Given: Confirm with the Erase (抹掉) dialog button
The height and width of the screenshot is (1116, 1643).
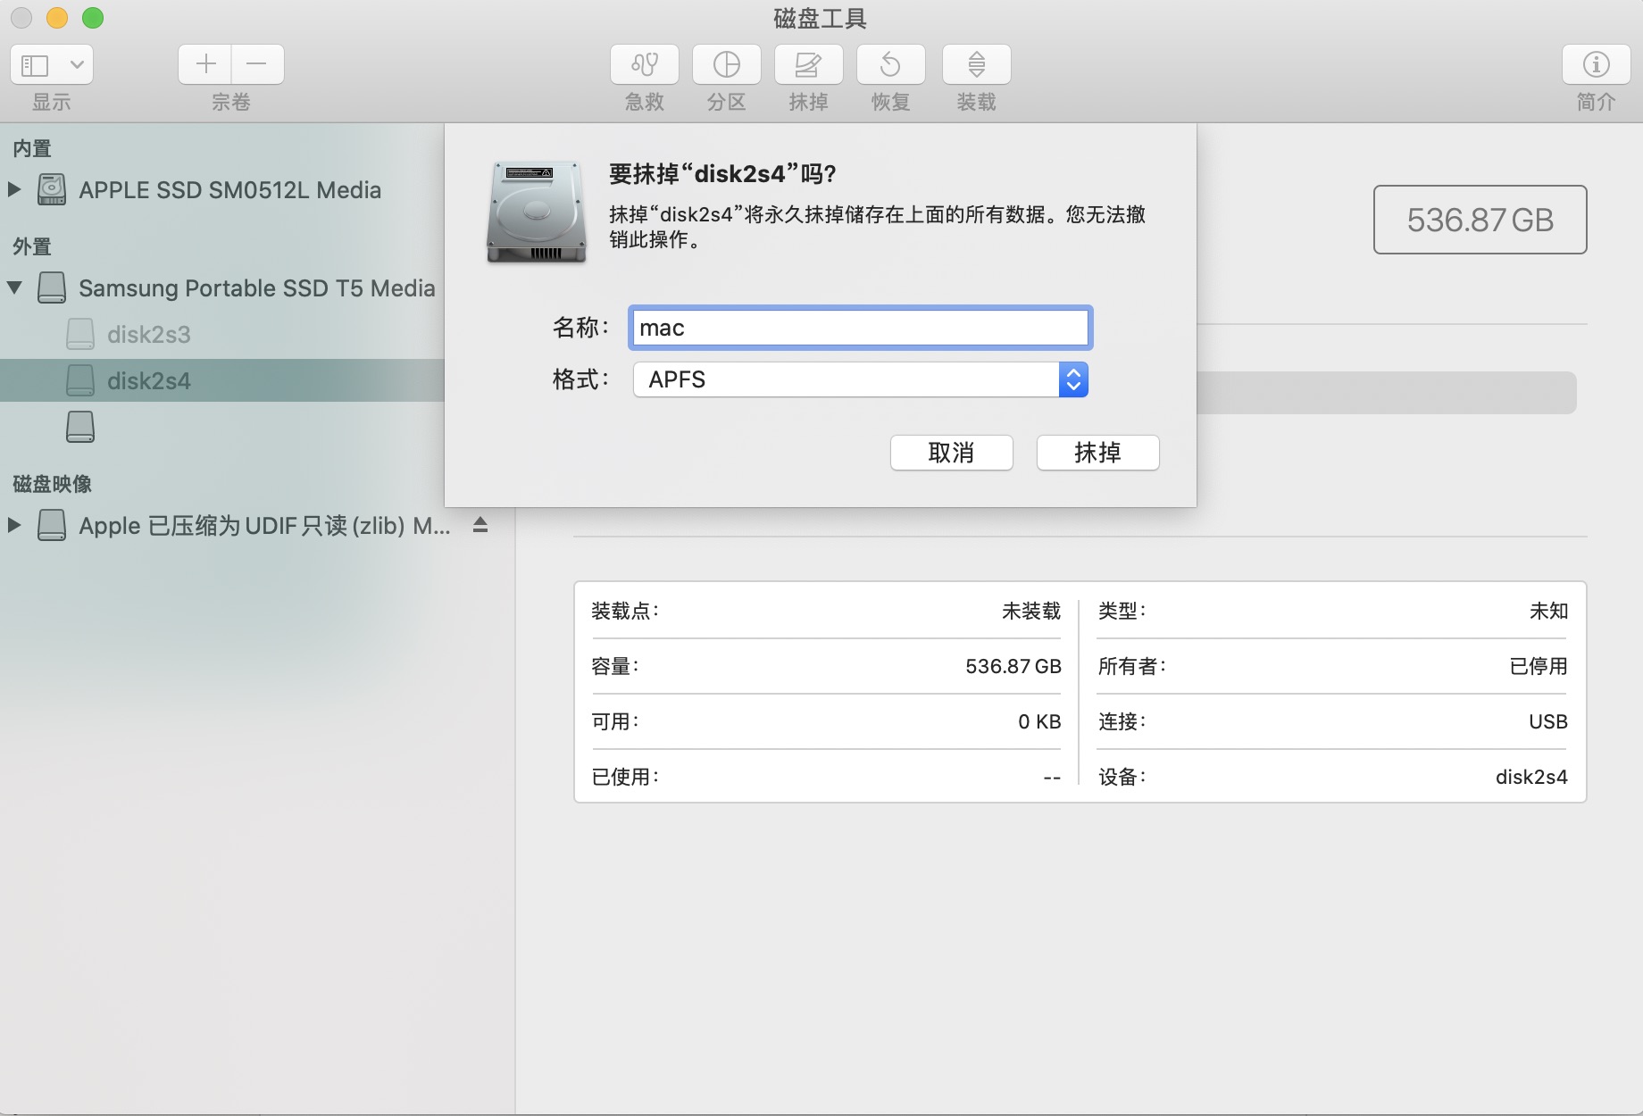Looking at the screenshot, I should tap(1098, 453).
